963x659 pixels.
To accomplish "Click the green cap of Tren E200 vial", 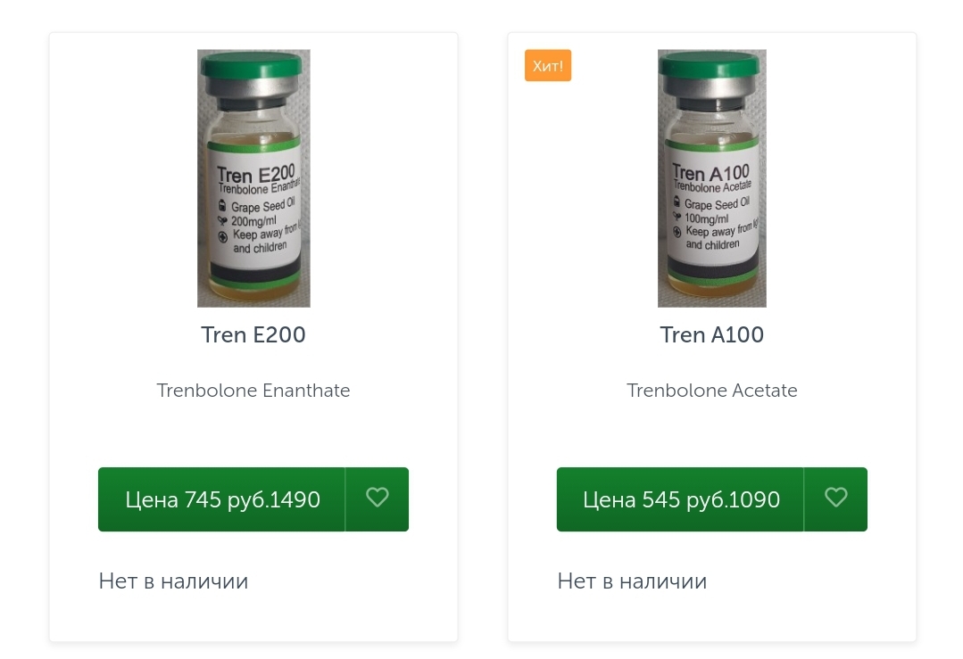I will coord(253,66).
